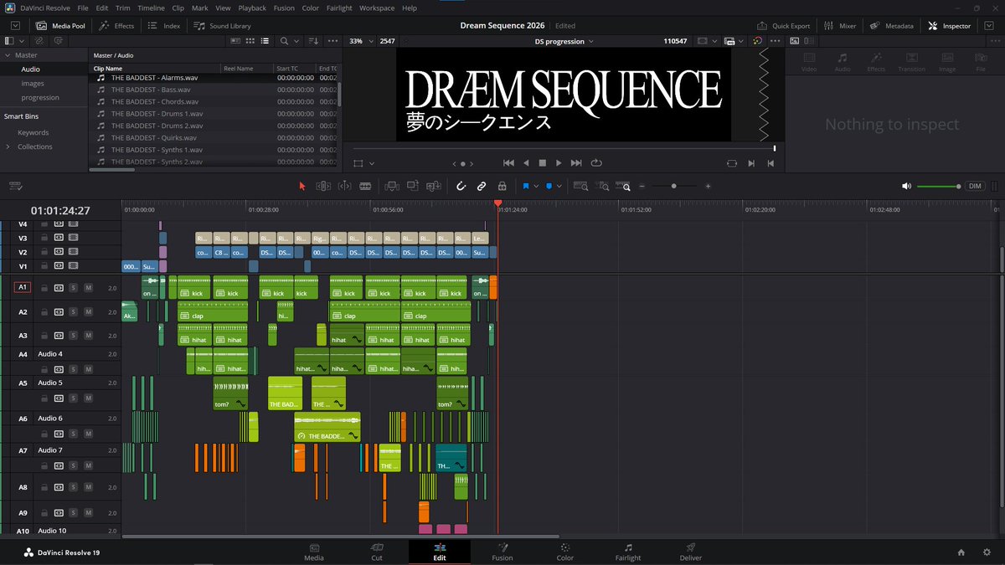The width and height of the screenshot is (1005, 565).
Task: Toggle auto track selector on V1
Action: (59, 265)
